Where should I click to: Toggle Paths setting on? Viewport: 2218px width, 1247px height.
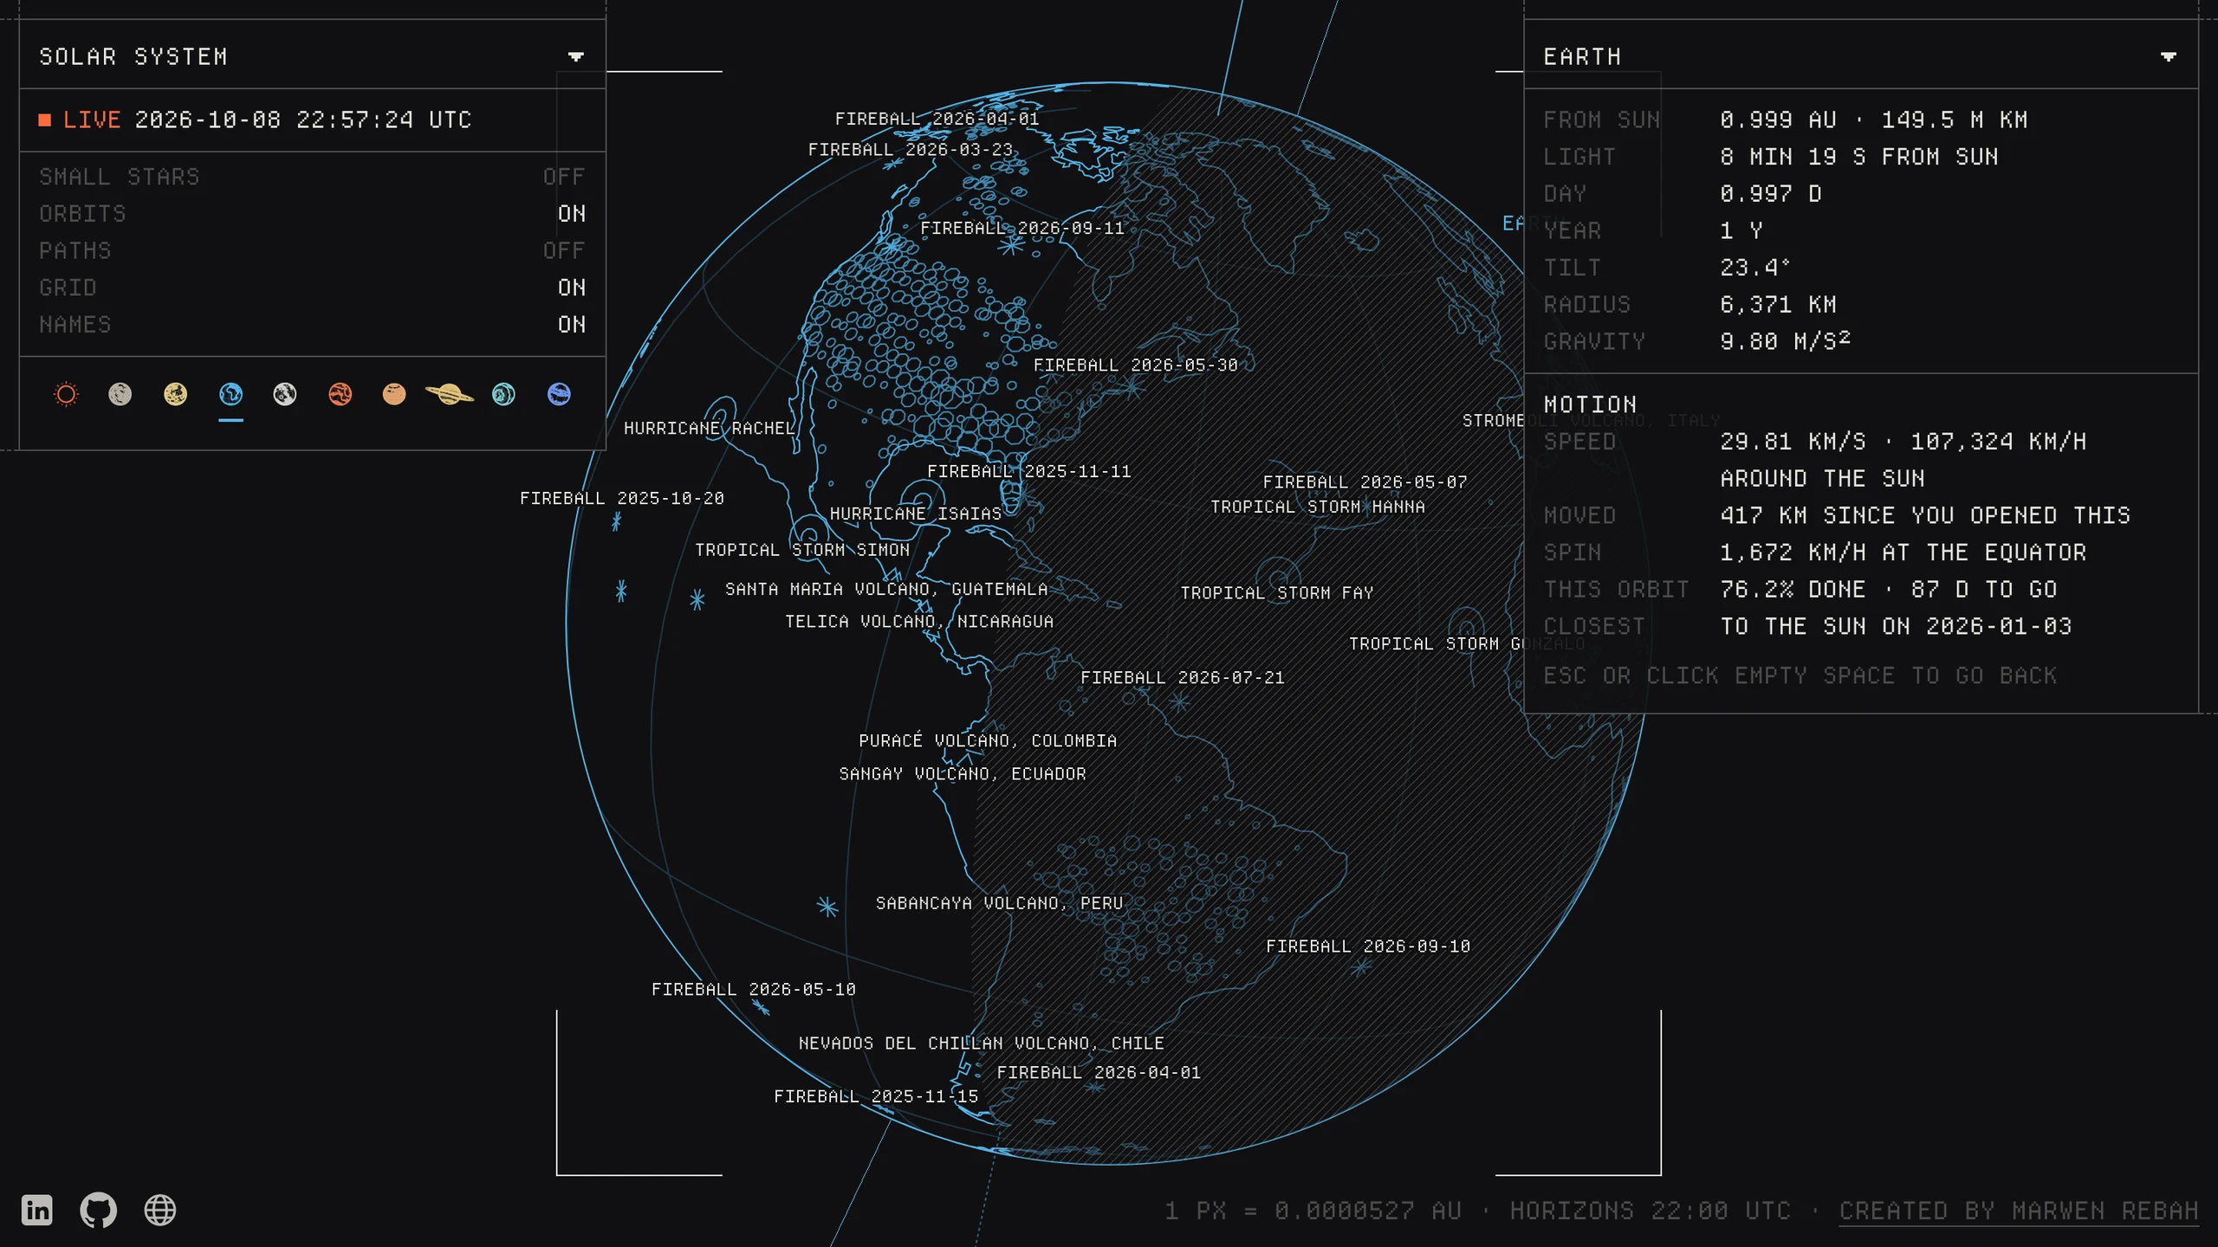(312, 251)
